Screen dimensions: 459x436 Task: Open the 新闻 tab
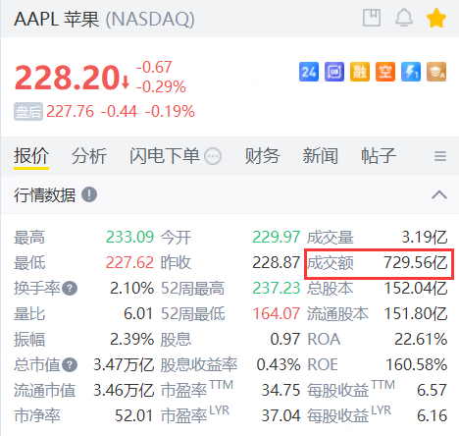point(321,156)
